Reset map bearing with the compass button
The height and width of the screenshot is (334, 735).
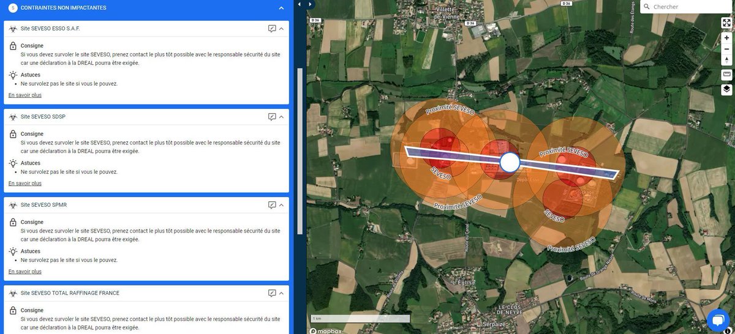tap(726, 60)
